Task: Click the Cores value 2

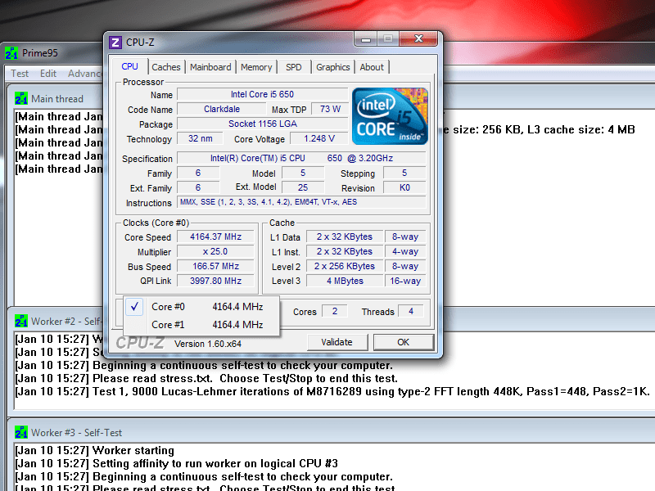Action: point(335,312)
